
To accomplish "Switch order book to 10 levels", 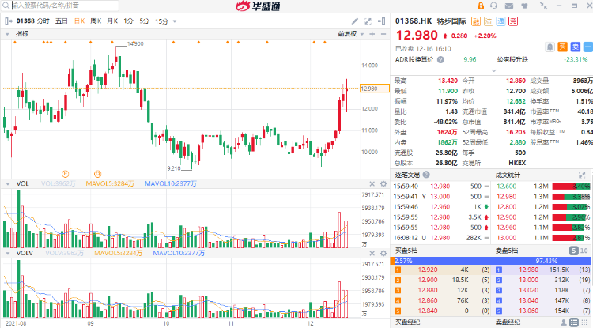I will (584, 251).
